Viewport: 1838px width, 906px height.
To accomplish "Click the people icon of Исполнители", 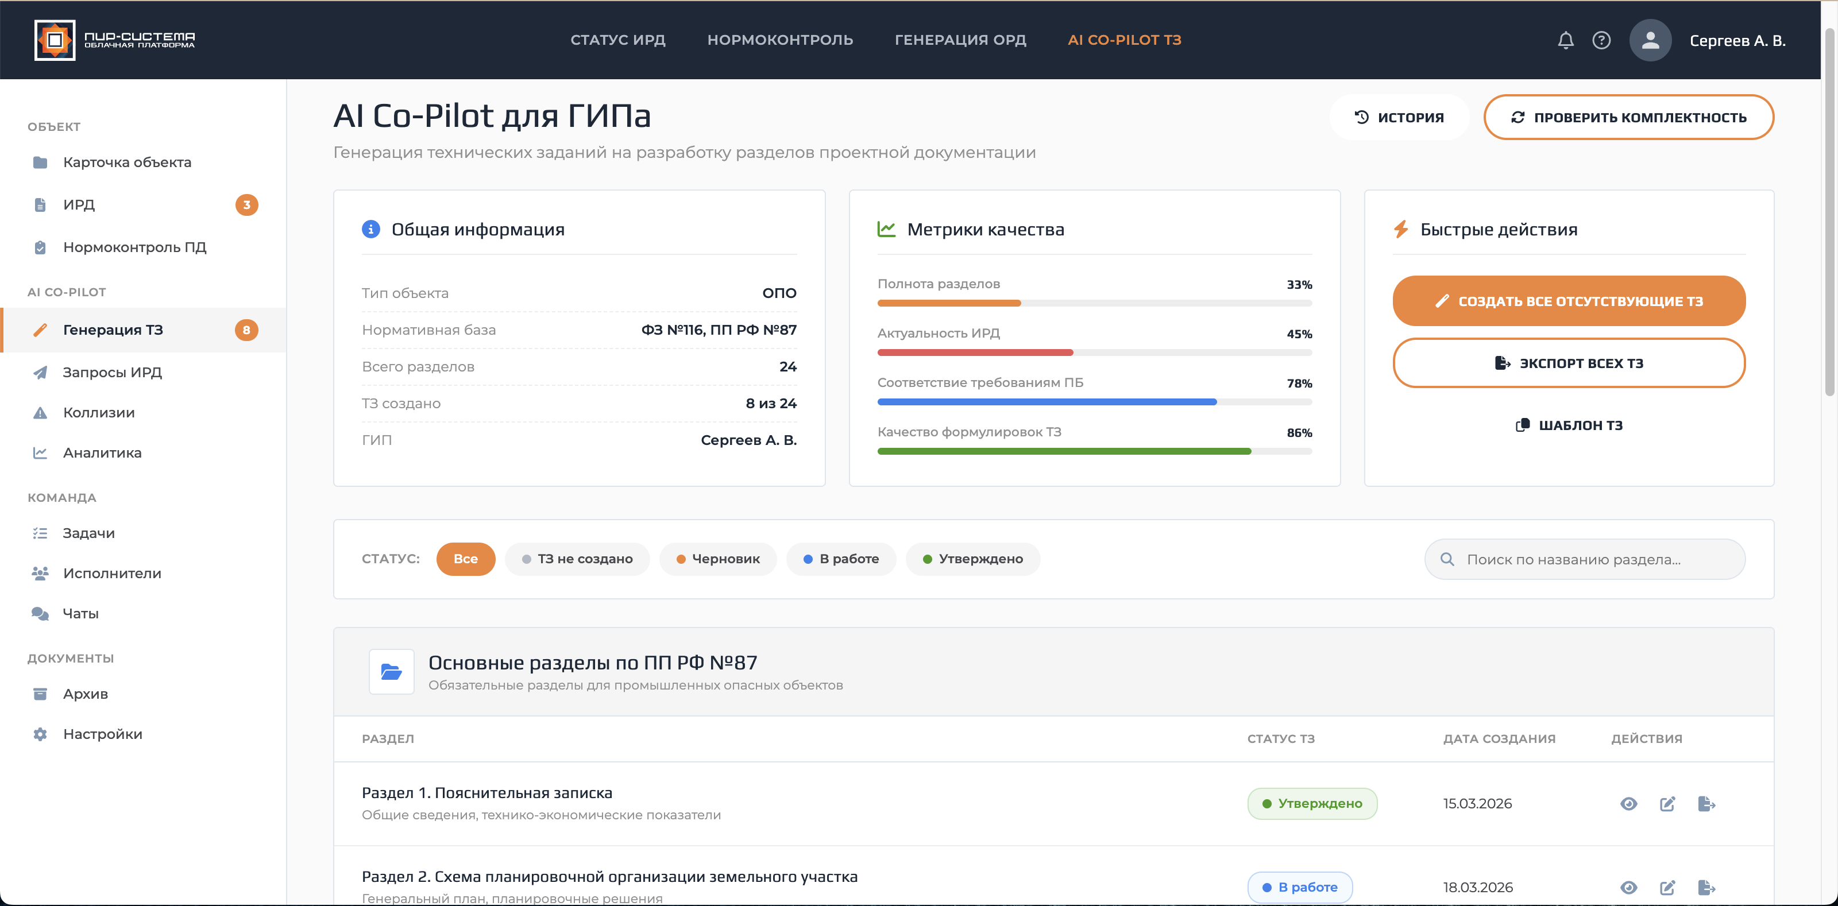I will pos(40,574).
